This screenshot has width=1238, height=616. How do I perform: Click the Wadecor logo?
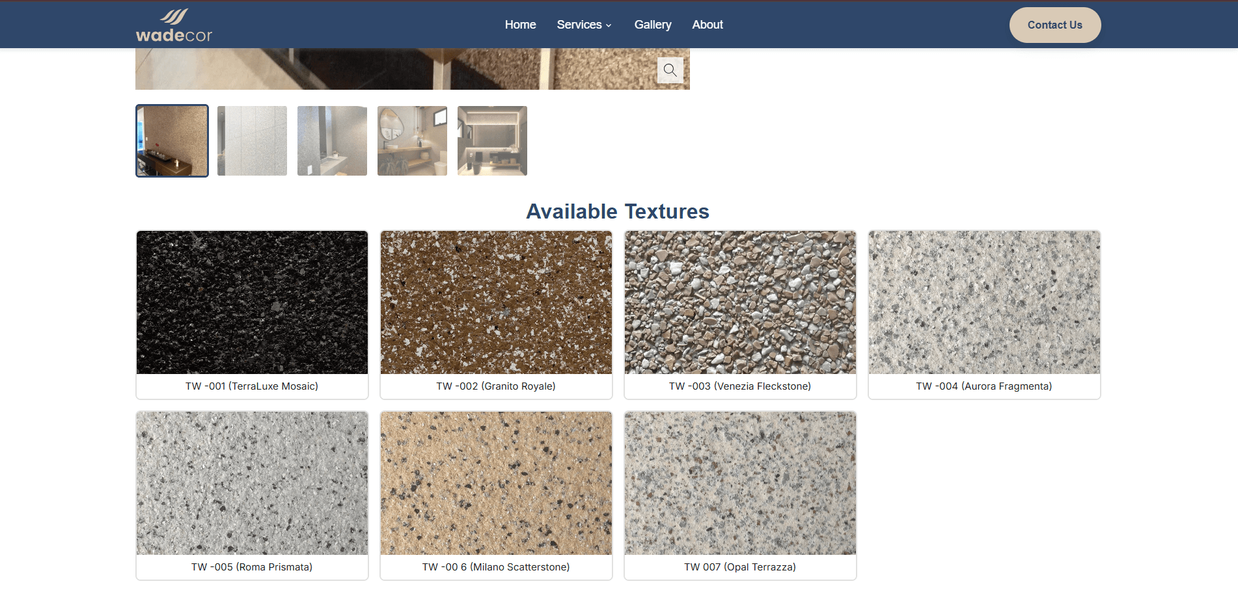(x=174, y=25)
